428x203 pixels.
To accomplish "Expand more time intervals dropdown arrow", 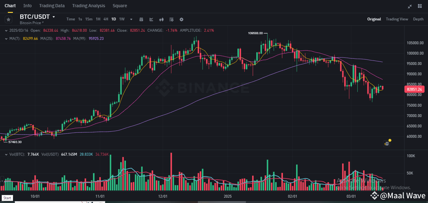I will click(x=131, y=19).
